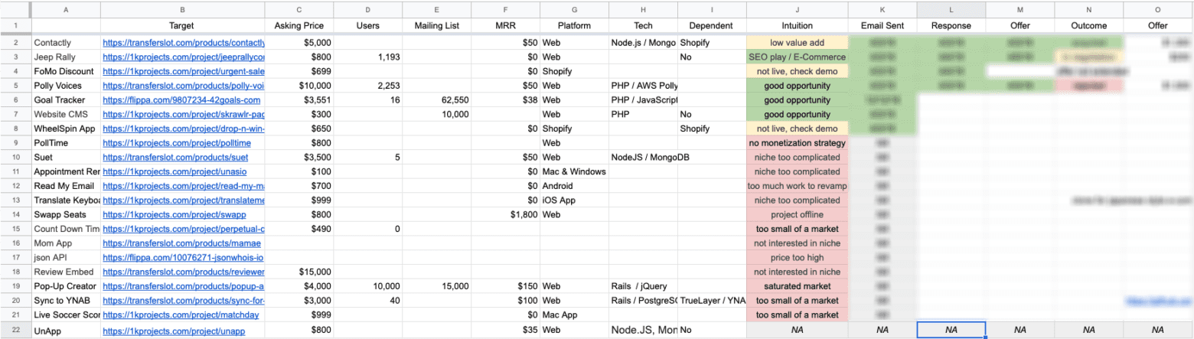Select the 'Website CMS' name cell
This screenshot has width=1194, height=339.
click(66, 115)
